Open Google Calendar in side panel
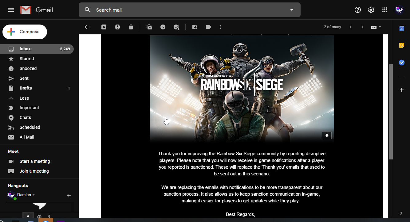The width and height of the screenshot is (410, 222). 401,28
